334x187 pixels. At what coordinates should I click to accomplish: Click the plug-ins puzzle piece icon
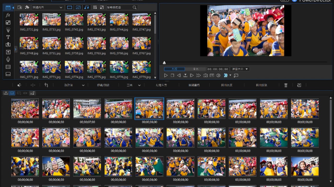[27, 7]
